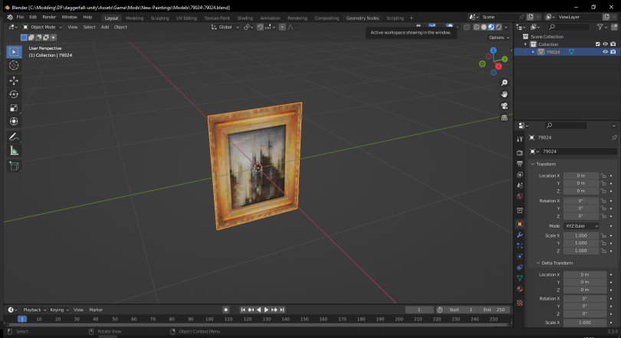Open the timeline Keying menu

tap(59, 310)
